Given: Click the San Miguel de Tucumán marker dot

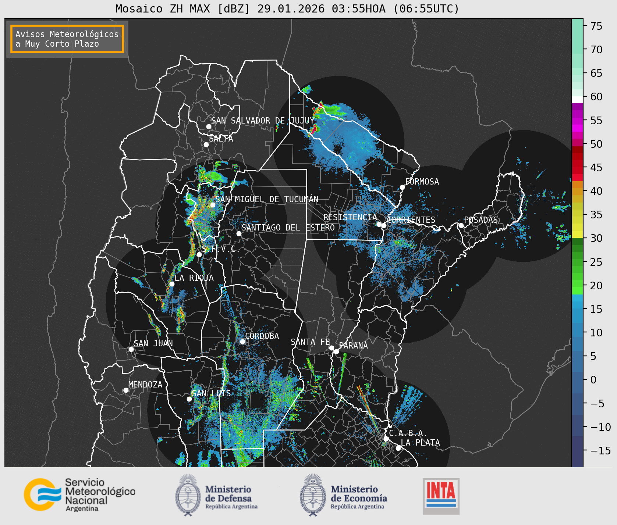Looking at the screenshot, I should (x=213, y=205).
